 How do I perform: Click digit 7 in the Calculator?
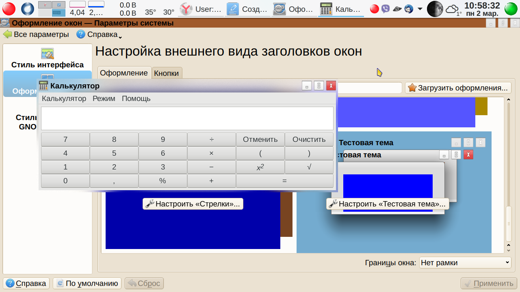click(65, 140)
